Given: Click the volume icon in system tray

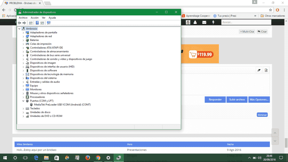Looking at the screenshot, I should click(259, 158).
